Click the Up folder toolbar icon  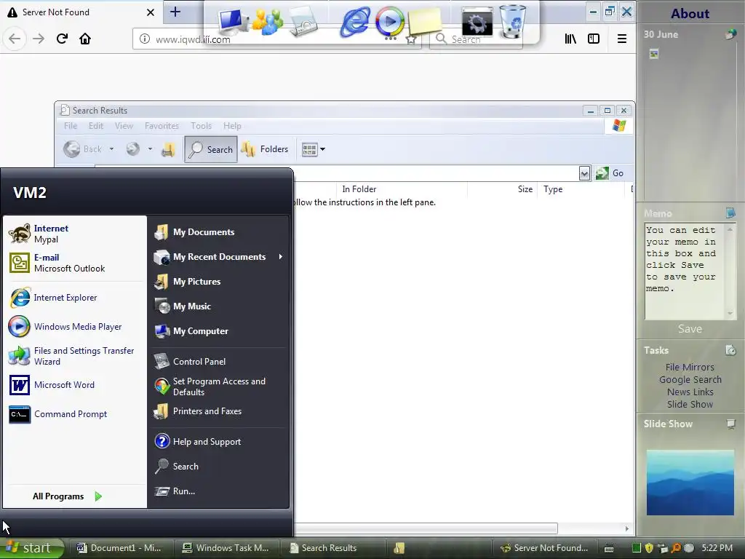168,150
